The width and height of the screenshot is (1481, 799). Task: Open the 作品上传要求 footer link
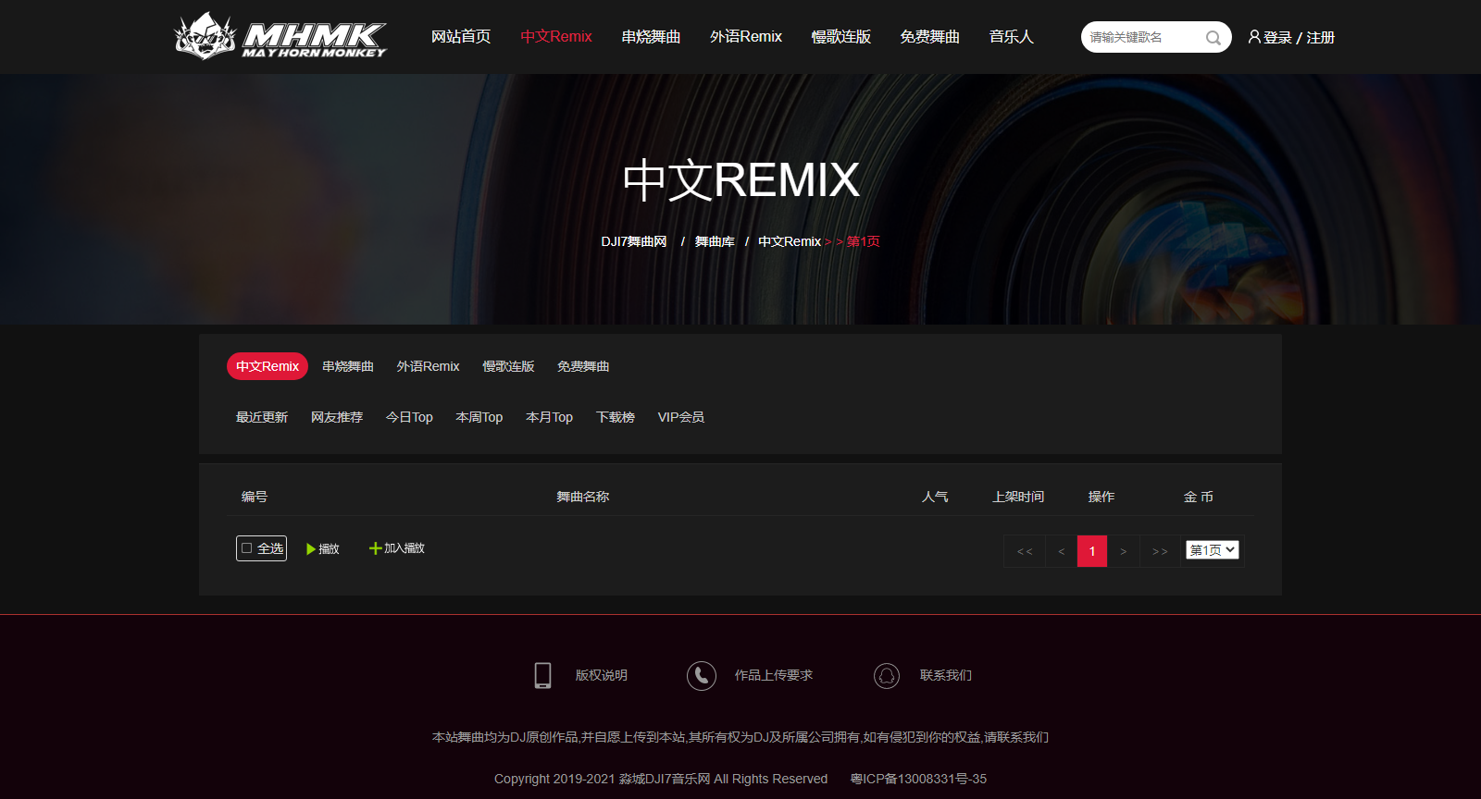click(774, 675)
